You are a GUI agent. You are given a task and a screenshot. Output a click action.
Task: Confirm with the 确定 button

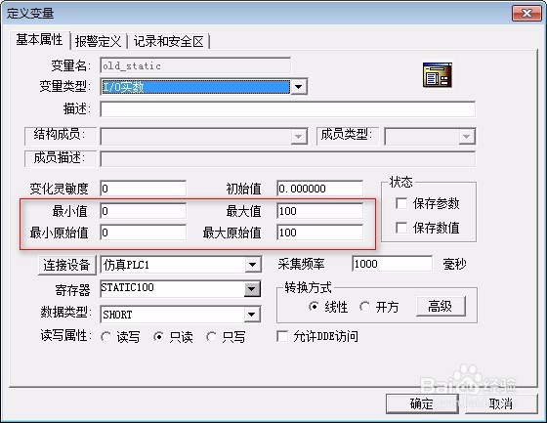(x=422, y=404)
